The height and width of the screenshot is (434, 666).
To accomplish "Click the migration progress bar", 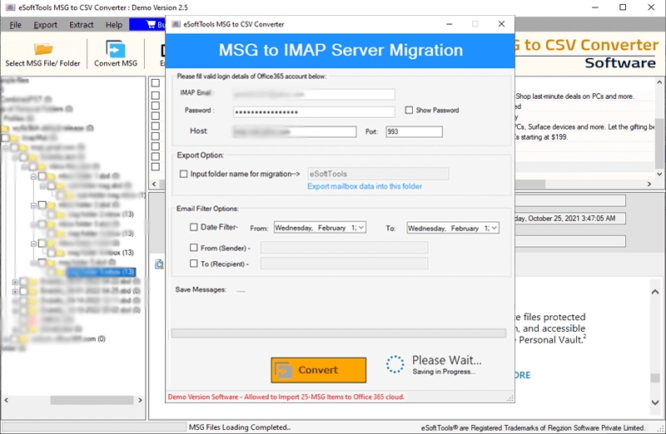I will pos(338,333).
